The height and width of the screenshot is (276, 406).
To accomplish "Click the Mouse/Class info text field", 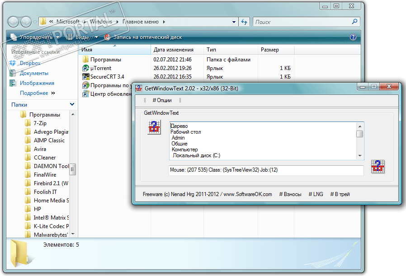I will (266, 170).
